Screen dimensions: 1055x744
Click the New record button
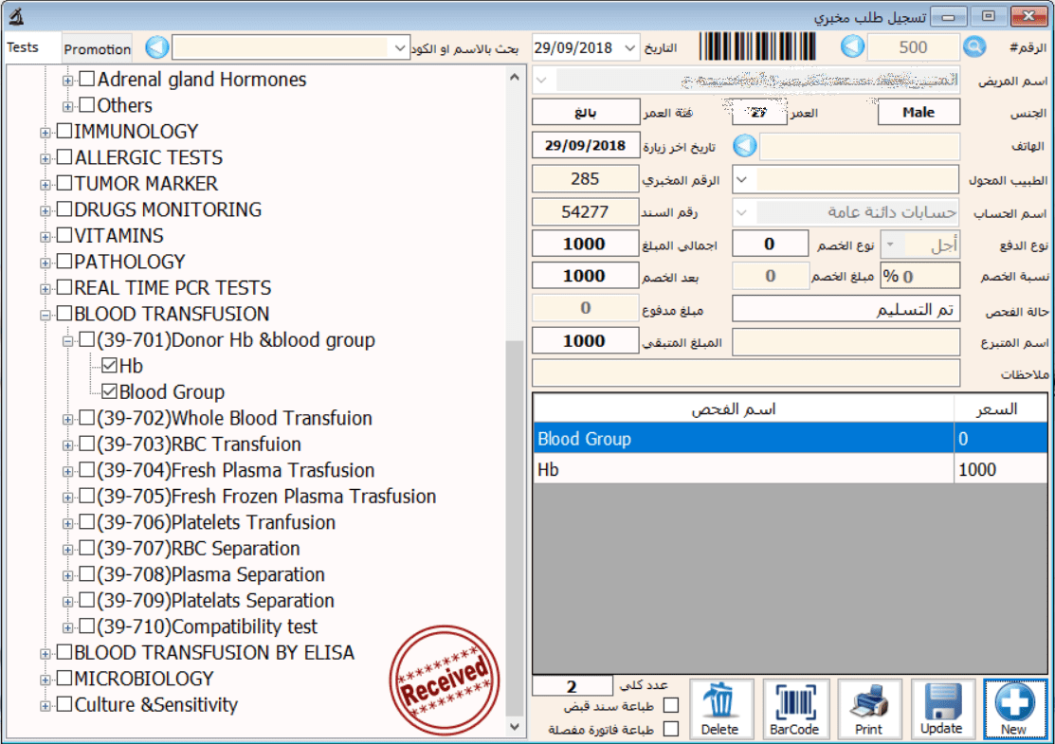(1015, 709)
